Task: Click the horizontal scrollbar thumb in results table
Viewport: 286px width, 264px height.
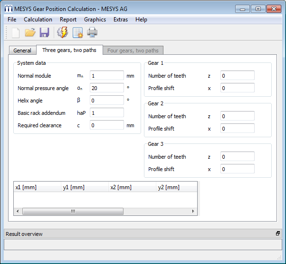Action: click(x=73, y=211)
